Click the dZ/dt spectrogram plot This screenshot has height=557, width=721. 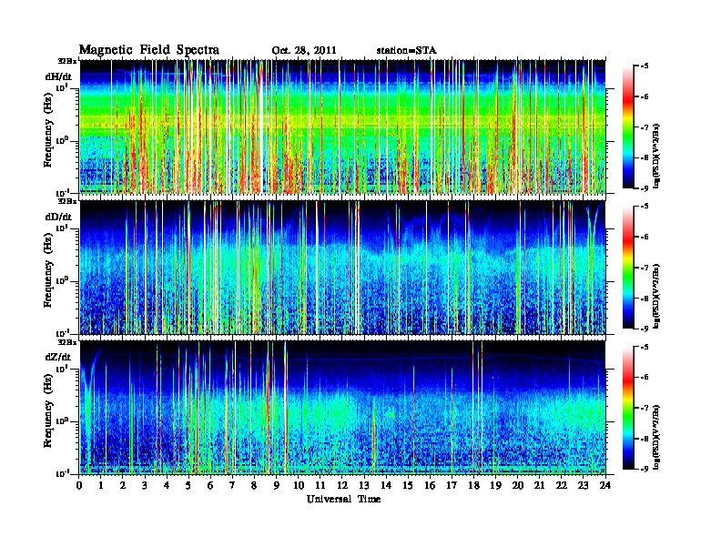point(342,407)
